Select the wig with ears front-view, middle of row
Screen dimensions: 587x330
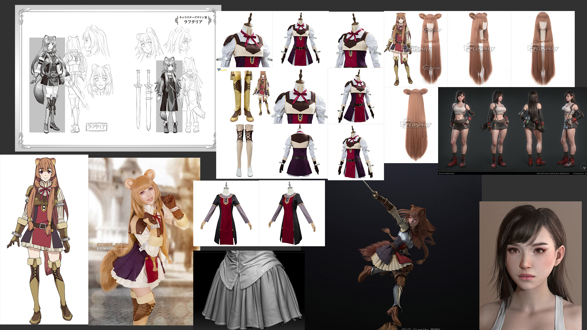[479, 49]
